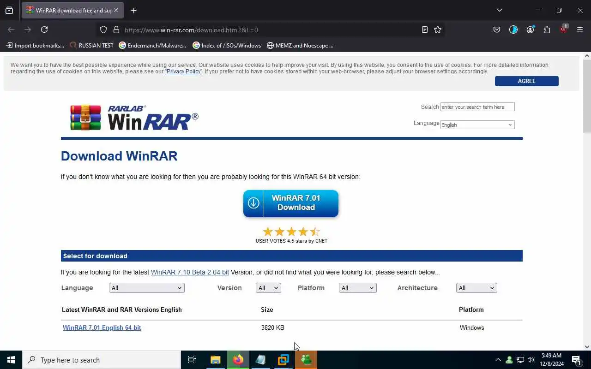Image resolution: width=591 pixels, height=369 pixels.
Task: Open the uBlock Origin extension icon
Action: click(563, 30)
